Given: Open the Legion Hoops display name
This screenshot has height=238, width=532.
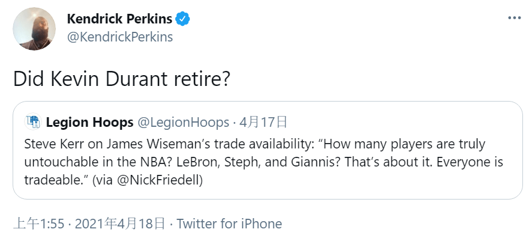Looking at the screenshot, I should pos(89,122).
